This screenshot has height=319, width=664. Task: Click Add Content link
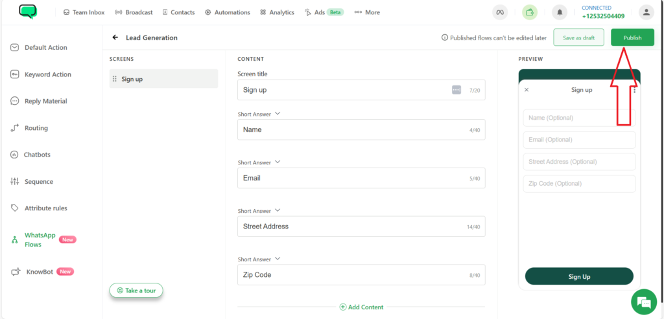361,307
